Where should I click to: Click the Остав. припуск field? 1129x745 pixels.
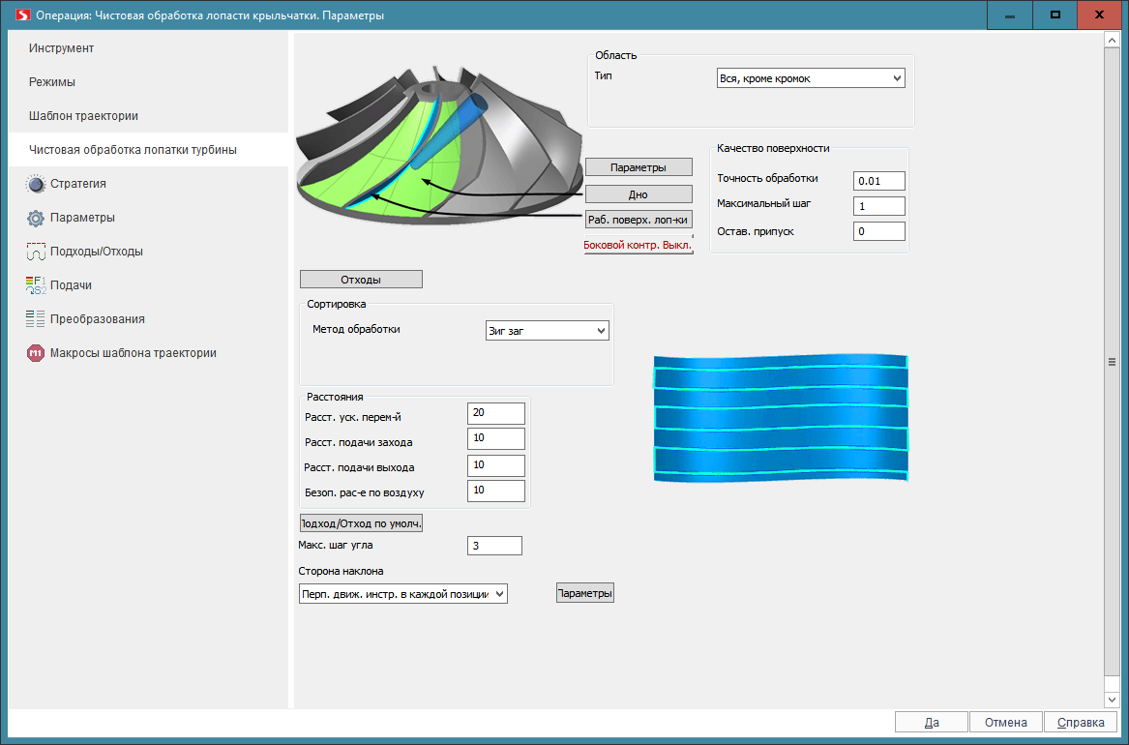pyautogui.click(x=879, y=231)
